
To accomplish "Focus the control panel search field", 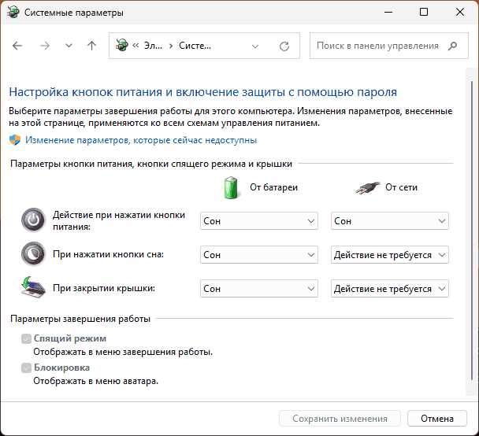I will click(388, 46).
